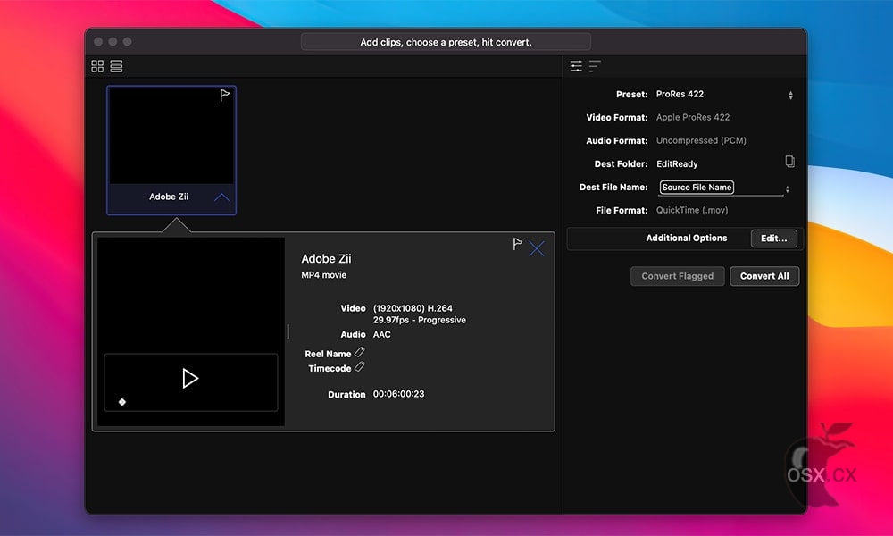The height and width of the screenshot is (536, 893).
Task: Click the status message in title bar
Action: tap(446, 42)
